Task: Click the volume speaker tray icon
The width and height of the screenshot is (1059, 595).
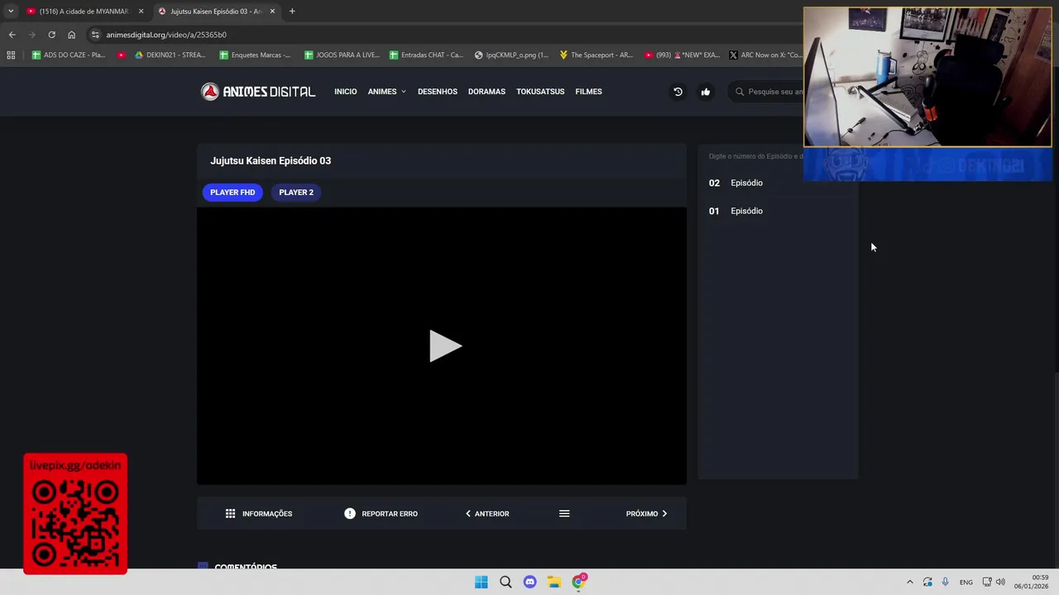Action: (x=1000, y=582)
